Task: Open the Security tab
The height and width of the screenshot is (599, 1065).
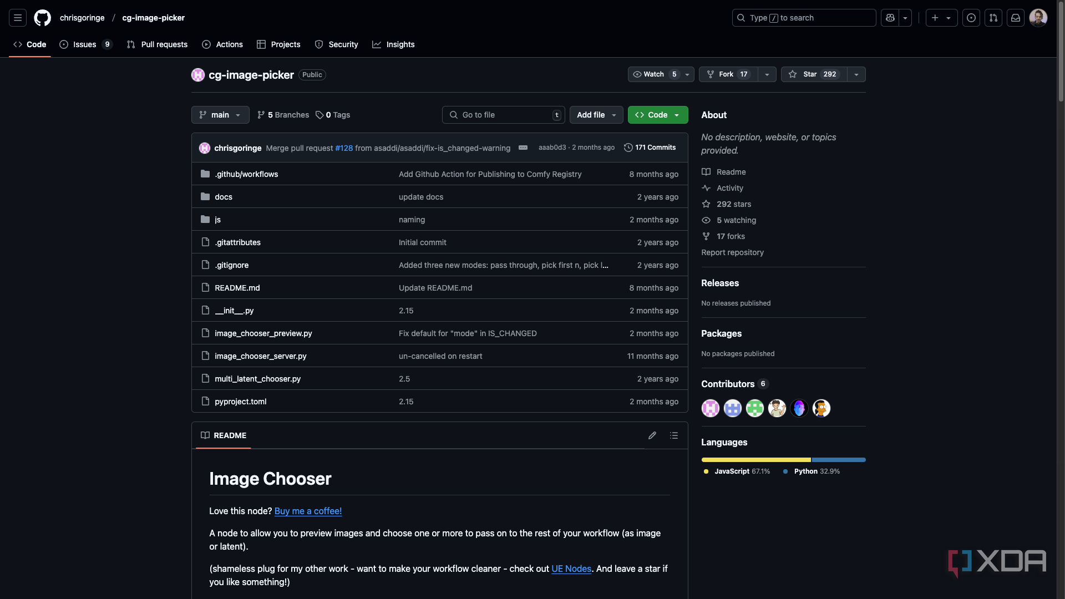Action: 336,44
